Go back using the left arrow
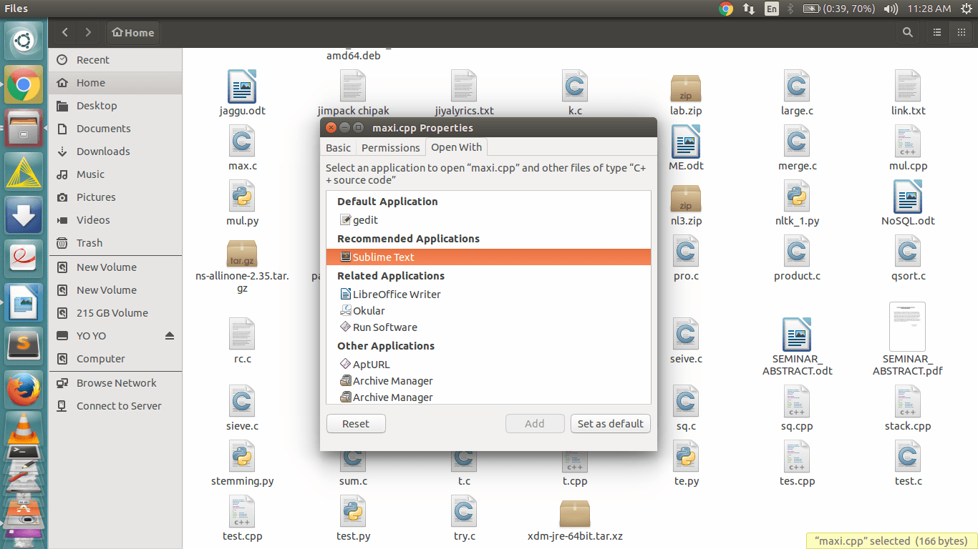The height and width of the screenshot is (549, 978). (x=65, y=32)
